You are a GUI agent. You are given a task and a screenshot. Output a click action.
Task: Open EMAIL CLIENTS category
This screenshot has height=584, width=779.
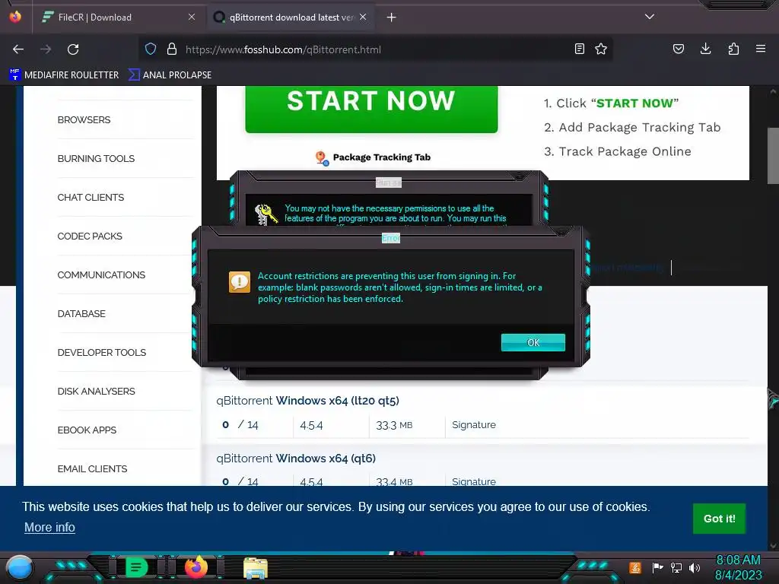pyautogui.click(x=92, y=468)
